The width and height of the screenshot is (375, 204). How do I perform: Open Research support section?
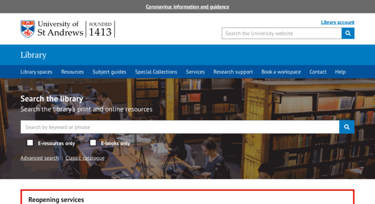click(233, 72)
